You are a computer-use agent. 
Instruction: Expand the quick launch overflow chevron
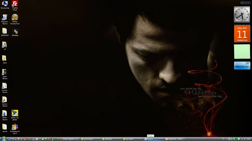coord(58,138)
